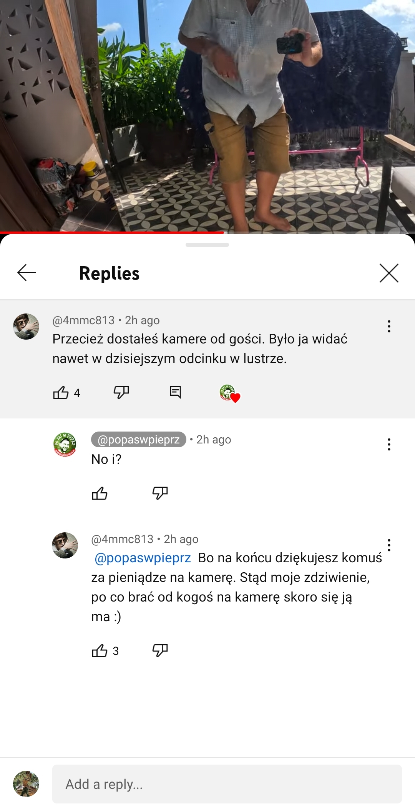Open the @popaswpieprz channel badge
Viewport: 415px width, 810px height.
point(139,440)
